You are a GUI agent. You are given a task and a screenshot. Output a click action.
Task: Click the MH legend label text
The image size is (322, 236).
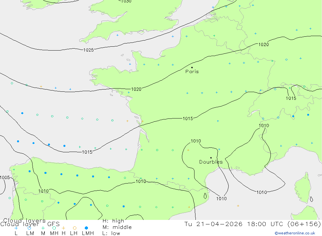pos(54,233)
